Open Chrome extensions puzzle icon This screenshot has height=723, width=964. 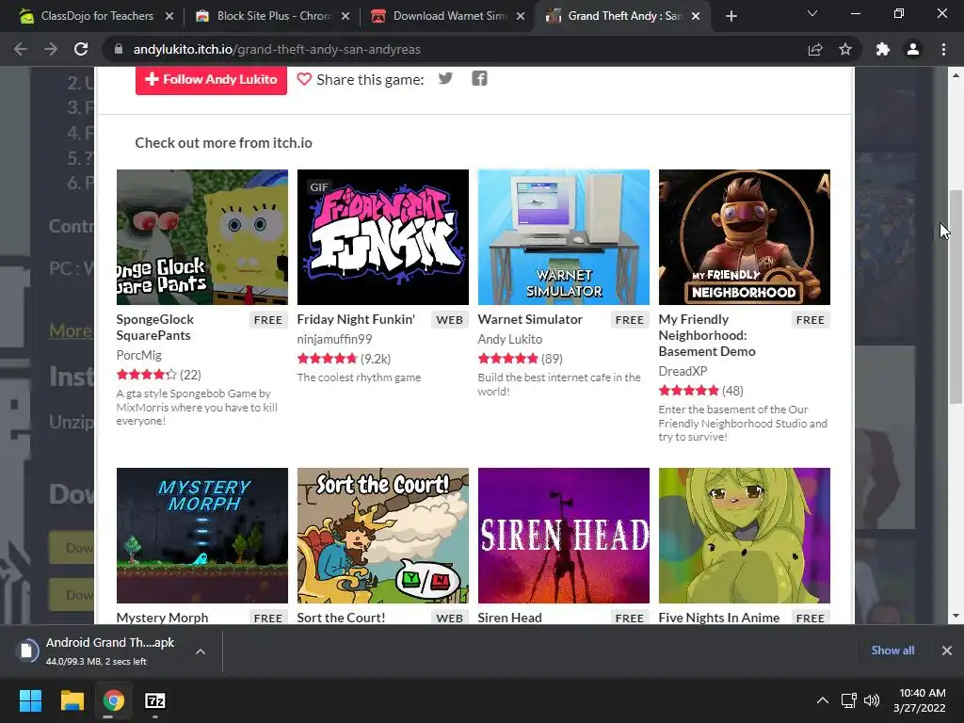(883, 49)
